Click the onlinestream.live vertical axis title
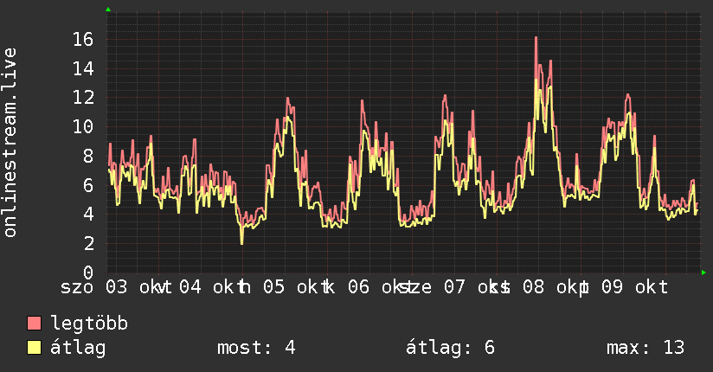Screen dimensions: 713x372 (10, 143)
